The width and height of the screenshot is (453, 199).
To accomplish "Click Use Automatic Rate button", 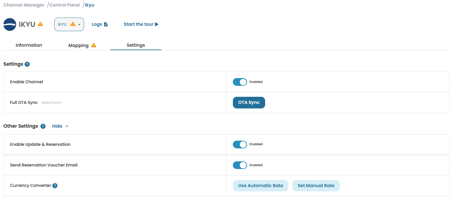I will [x=260, y=186].
